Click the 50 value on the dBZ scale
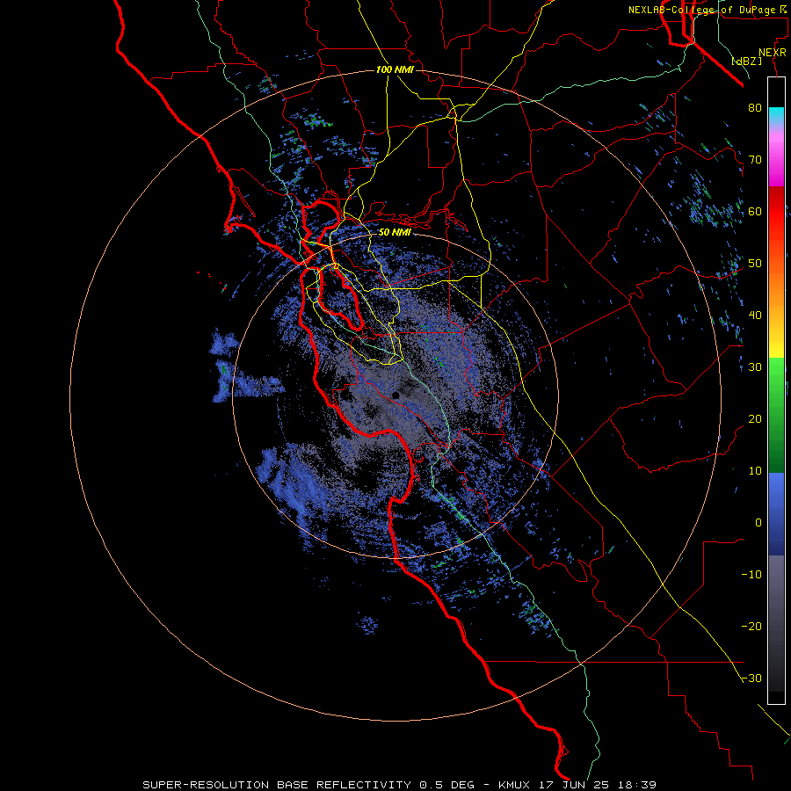This screenshot has width=791, height=791. [x=755, y=264]
